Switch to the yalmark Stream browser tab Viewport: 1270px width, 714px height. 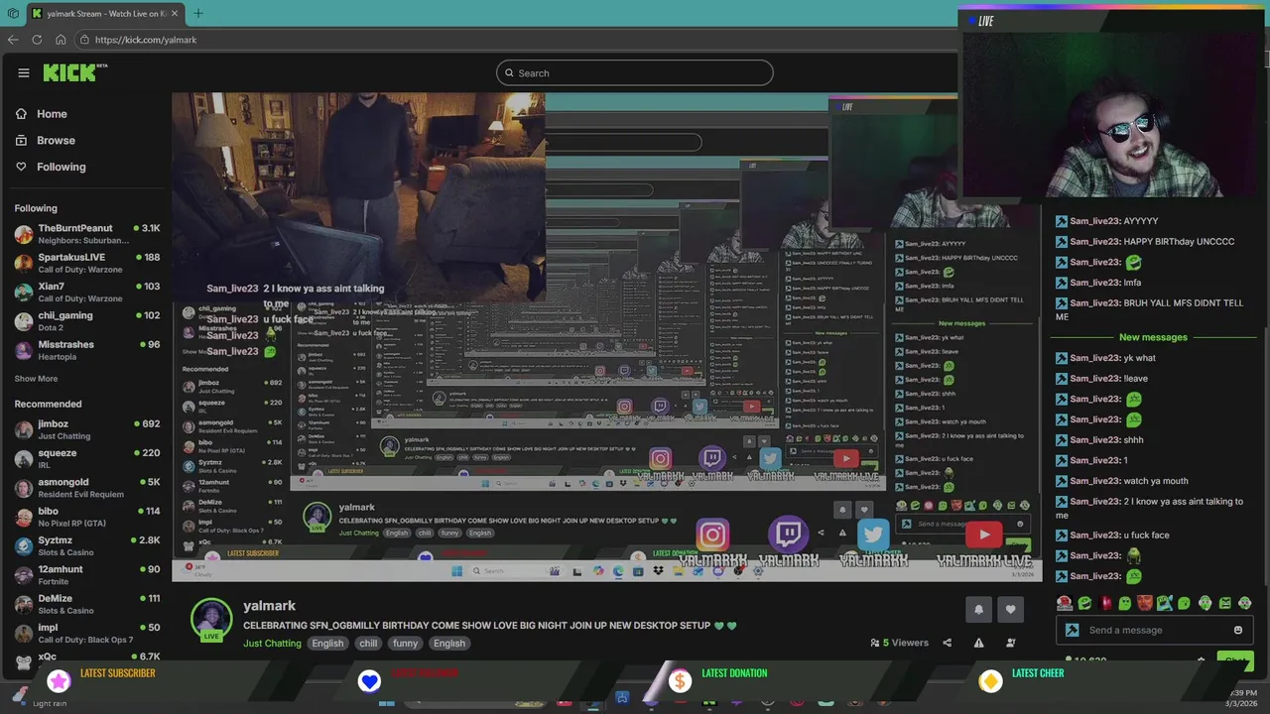coord(104,13)
